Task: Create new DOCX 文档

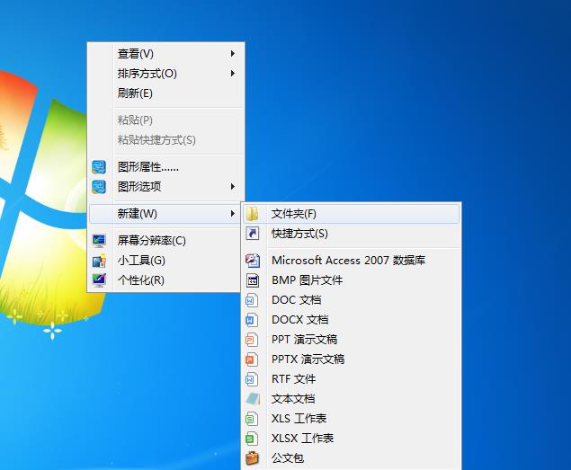Action: point(352,320)
